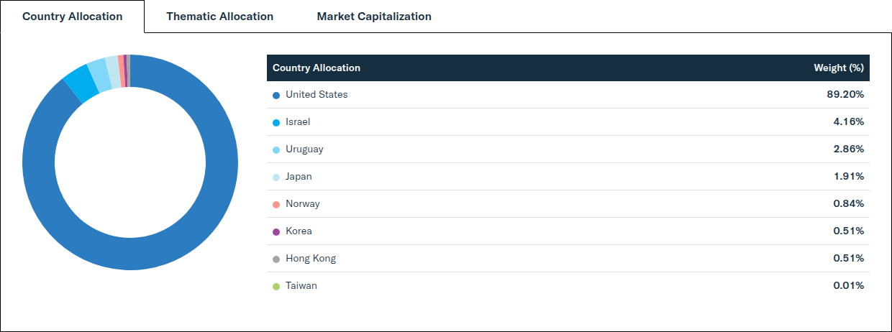The height and width of the screenshot is (332, 892).
Task: Click the Korea purple legend dot
Action: click(x=276, y=231)
